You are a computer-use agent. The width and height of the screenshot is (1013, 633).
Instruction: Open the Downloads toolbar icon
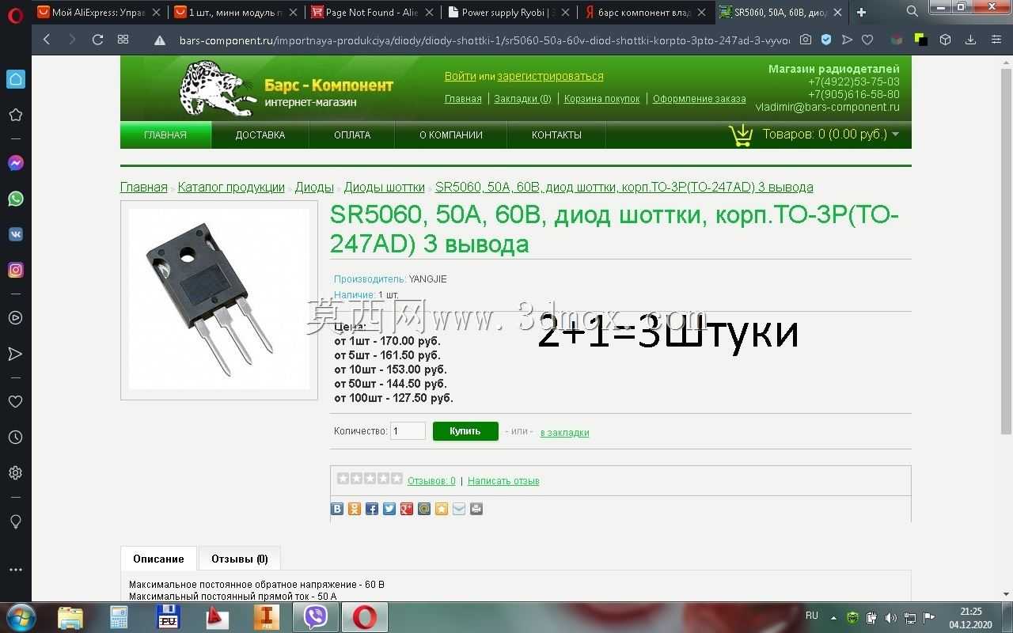(970, 40)
